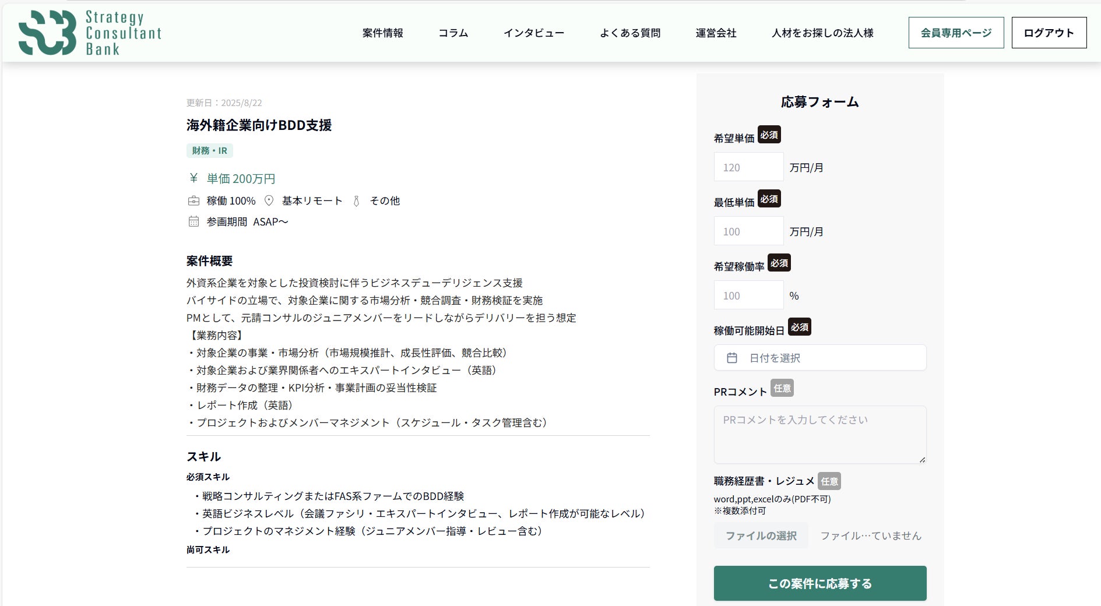Open よくある質問 in the navigation

(630, 33)
